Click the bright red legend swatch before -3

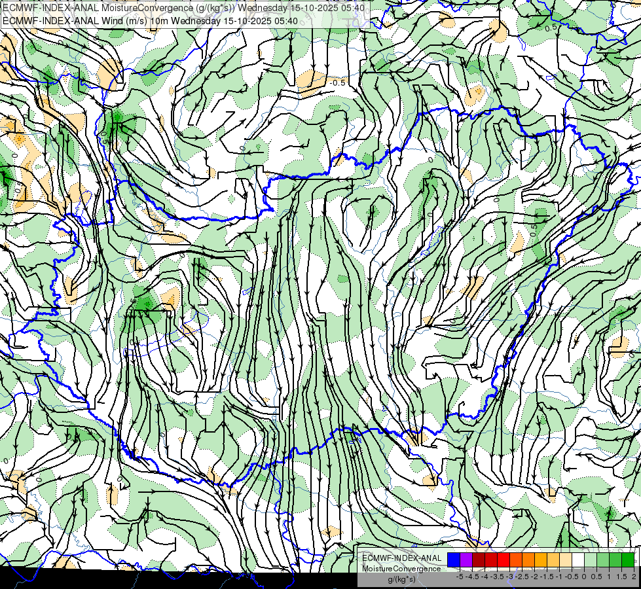click(x=504, y=560)
